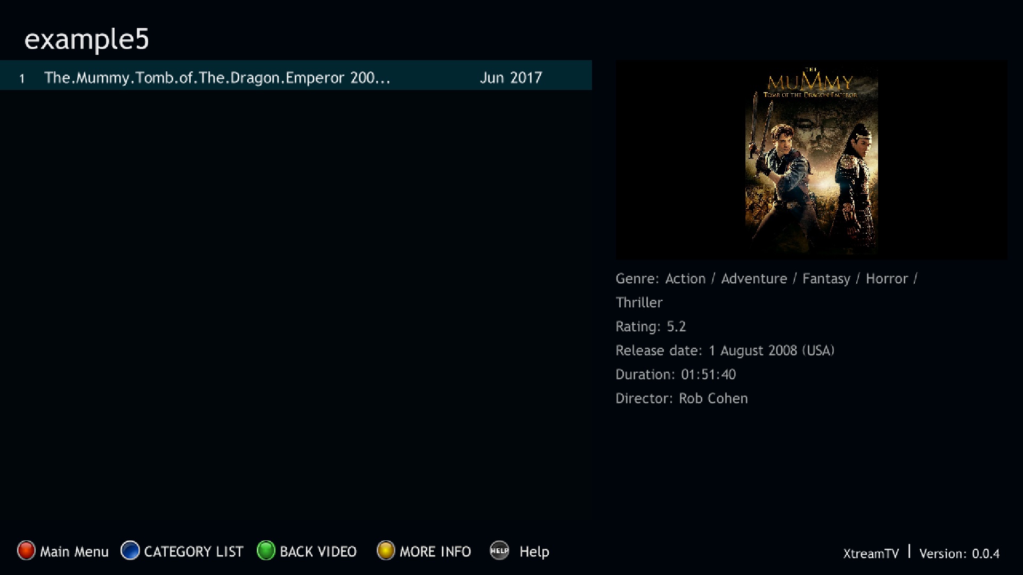Click the red Main Menu button icon
This screenshot has width=1023, height=575.
(26, 551)
